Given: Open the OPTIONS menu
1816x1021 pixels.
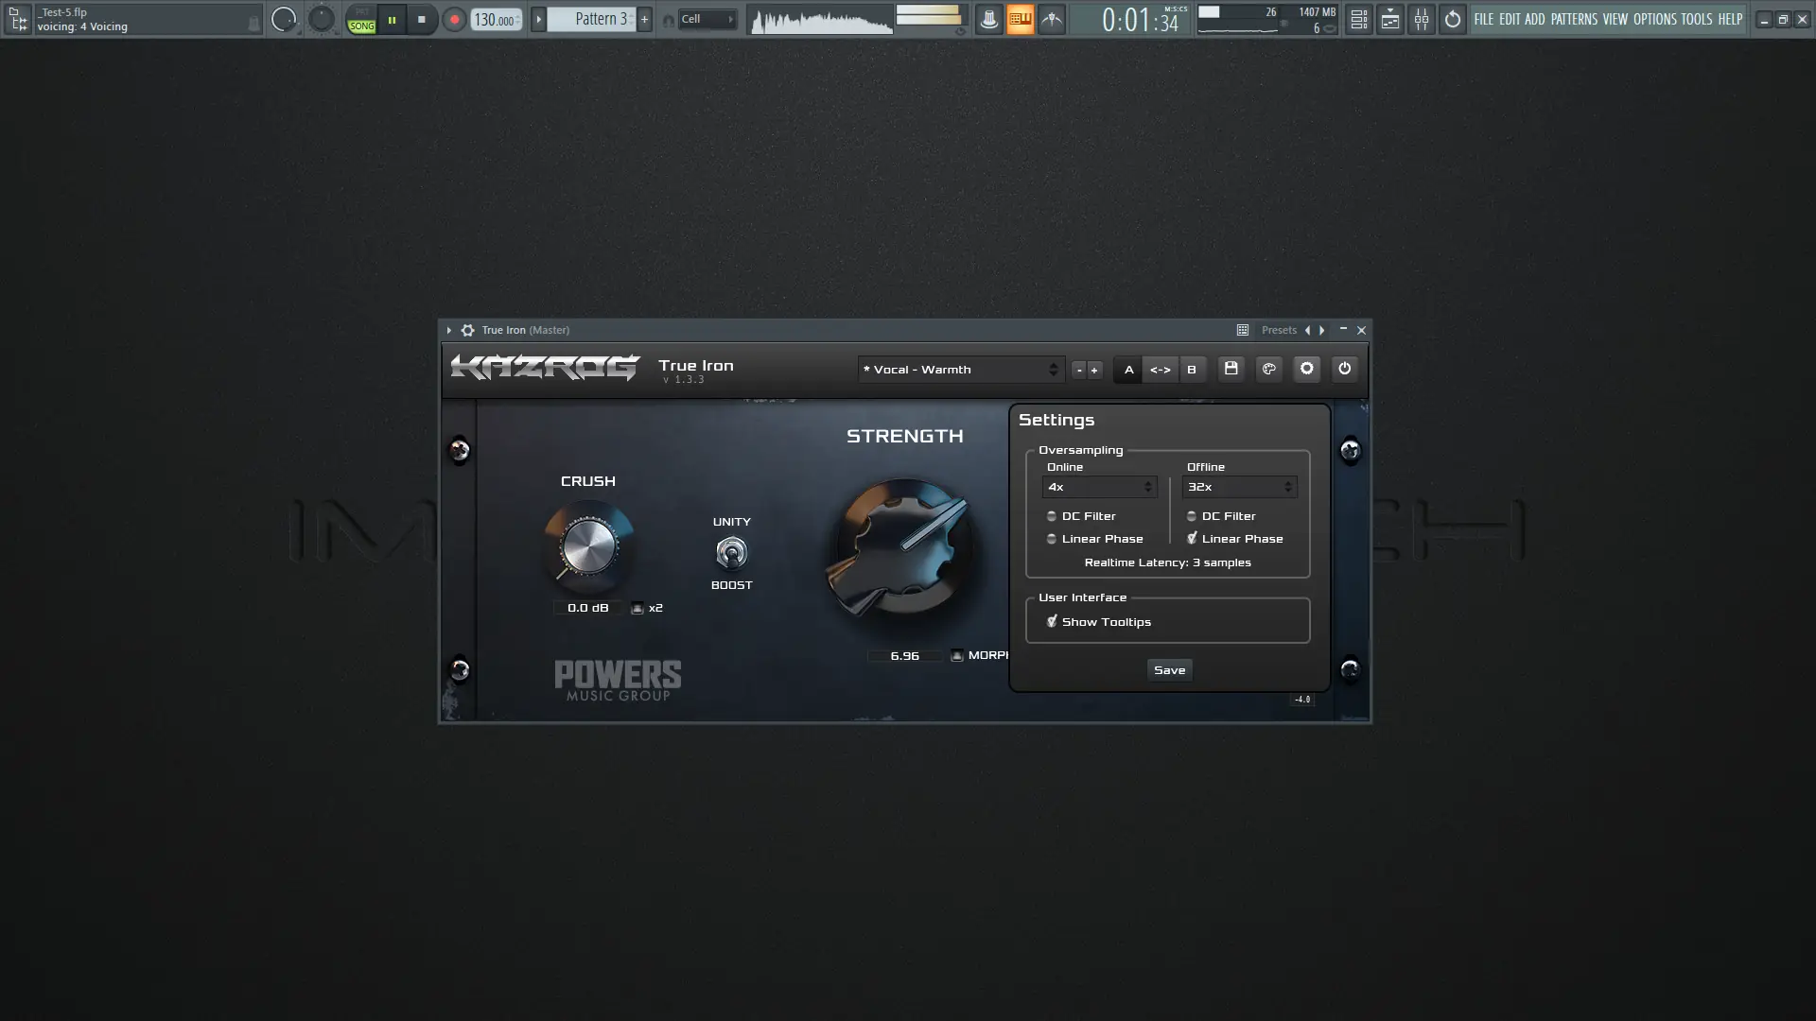Looking at the screenshot, I should tap(1654, 19).
